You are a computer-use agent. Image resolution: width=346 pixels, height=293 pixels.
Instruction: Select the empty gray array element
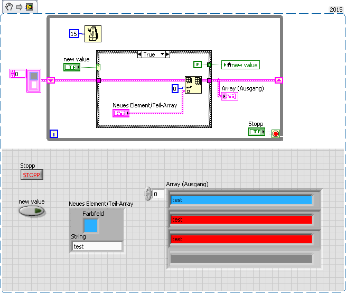click(241, 259)
